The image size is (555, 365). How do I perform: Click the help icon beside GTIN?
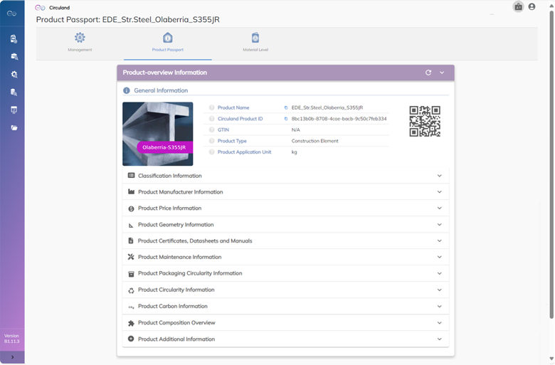coord(211,130)
